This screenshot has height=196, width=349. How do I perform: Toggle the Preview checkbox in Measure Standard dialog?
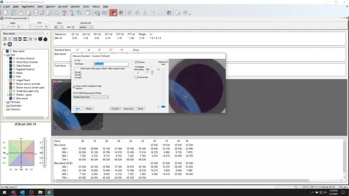(x=136, y=62)
